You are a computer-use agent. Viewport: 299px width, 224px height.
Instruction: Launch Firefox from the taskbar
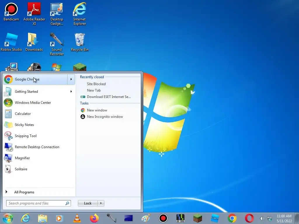pos(94,218)
